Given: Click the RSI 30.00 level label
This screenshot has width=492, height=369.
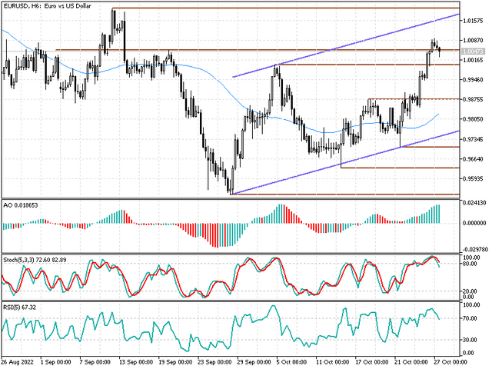Looking at the screenshot, I should coord(470,340).
